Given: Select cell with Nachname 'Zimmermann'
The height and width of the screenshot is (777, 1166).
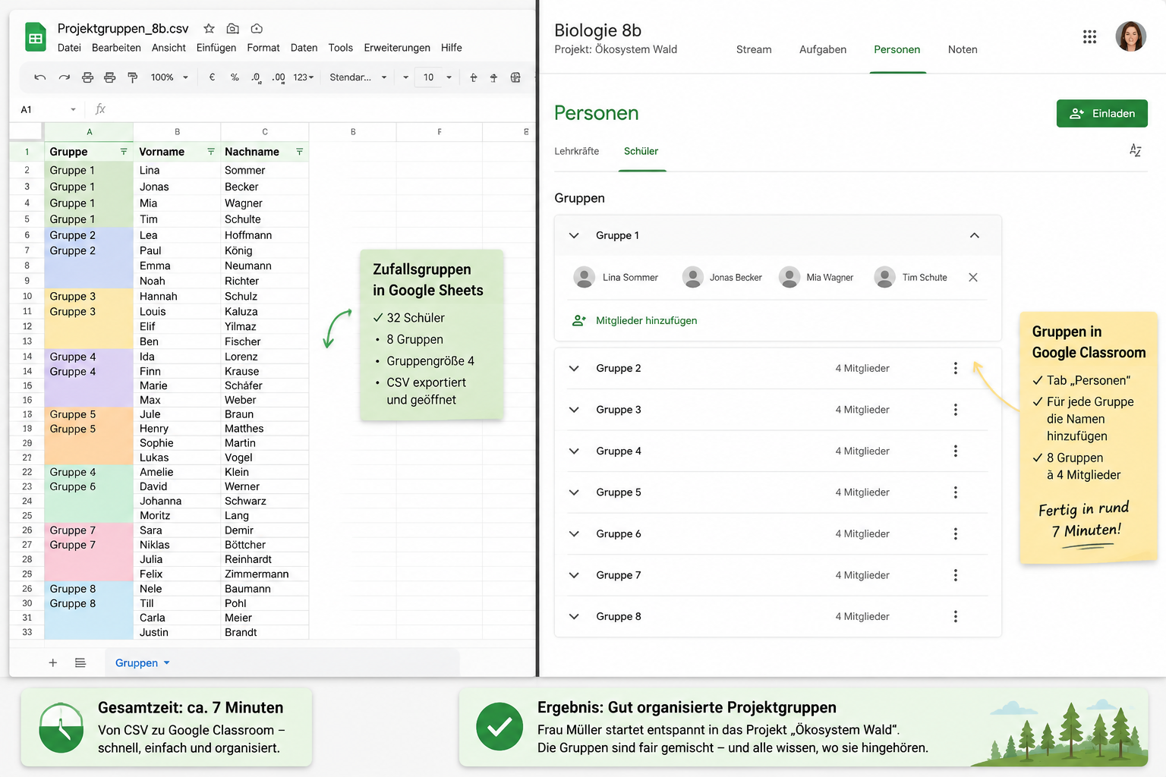Looking at the screenshot, I should pyautogui.click(x=265, y=574).
